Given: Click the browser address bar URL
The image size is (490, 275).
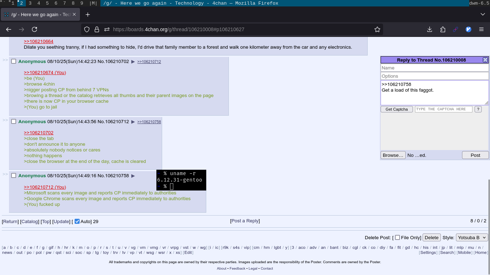Looking at the screenshot, I should pyautogui.click(x=179, y=29).
